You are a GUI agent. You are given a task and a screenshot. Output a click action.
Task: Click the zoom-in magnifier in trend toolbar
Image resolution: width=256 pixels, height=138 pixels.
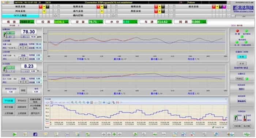(x=72, y=103)
